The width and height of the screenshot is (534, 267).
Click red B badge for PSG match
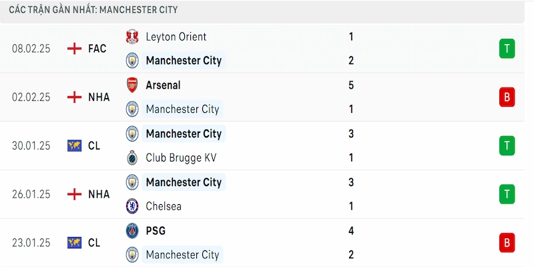507,243
